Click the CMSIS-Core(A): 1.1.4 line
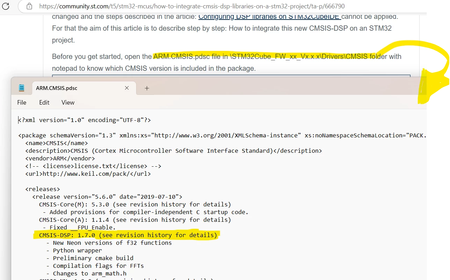450x280 pixels. pos(135,220)
